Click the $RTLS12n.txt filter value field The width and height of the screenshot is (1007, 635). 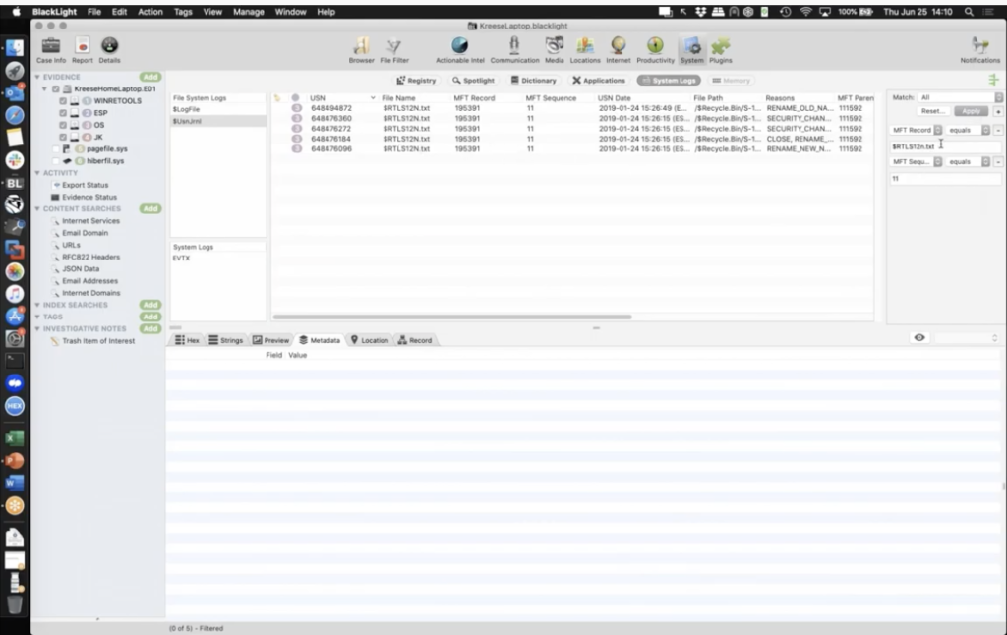pos(945,146)
